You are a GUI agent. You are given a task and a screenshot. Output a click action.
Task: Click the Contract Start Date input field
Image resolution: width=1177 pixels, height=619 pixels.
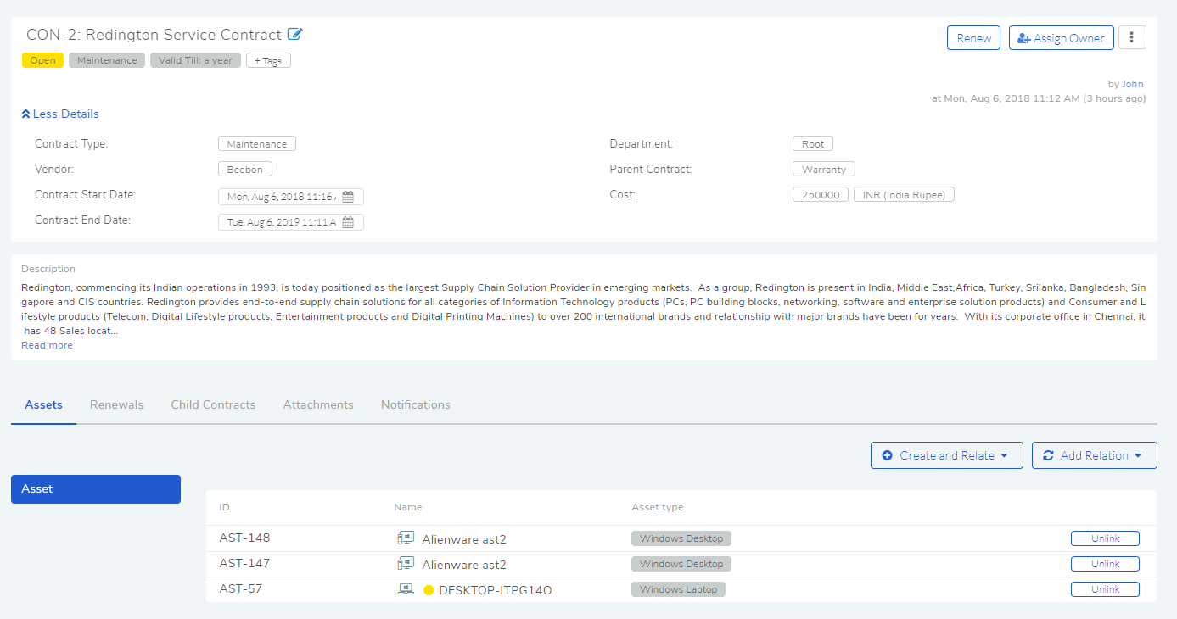291,197
